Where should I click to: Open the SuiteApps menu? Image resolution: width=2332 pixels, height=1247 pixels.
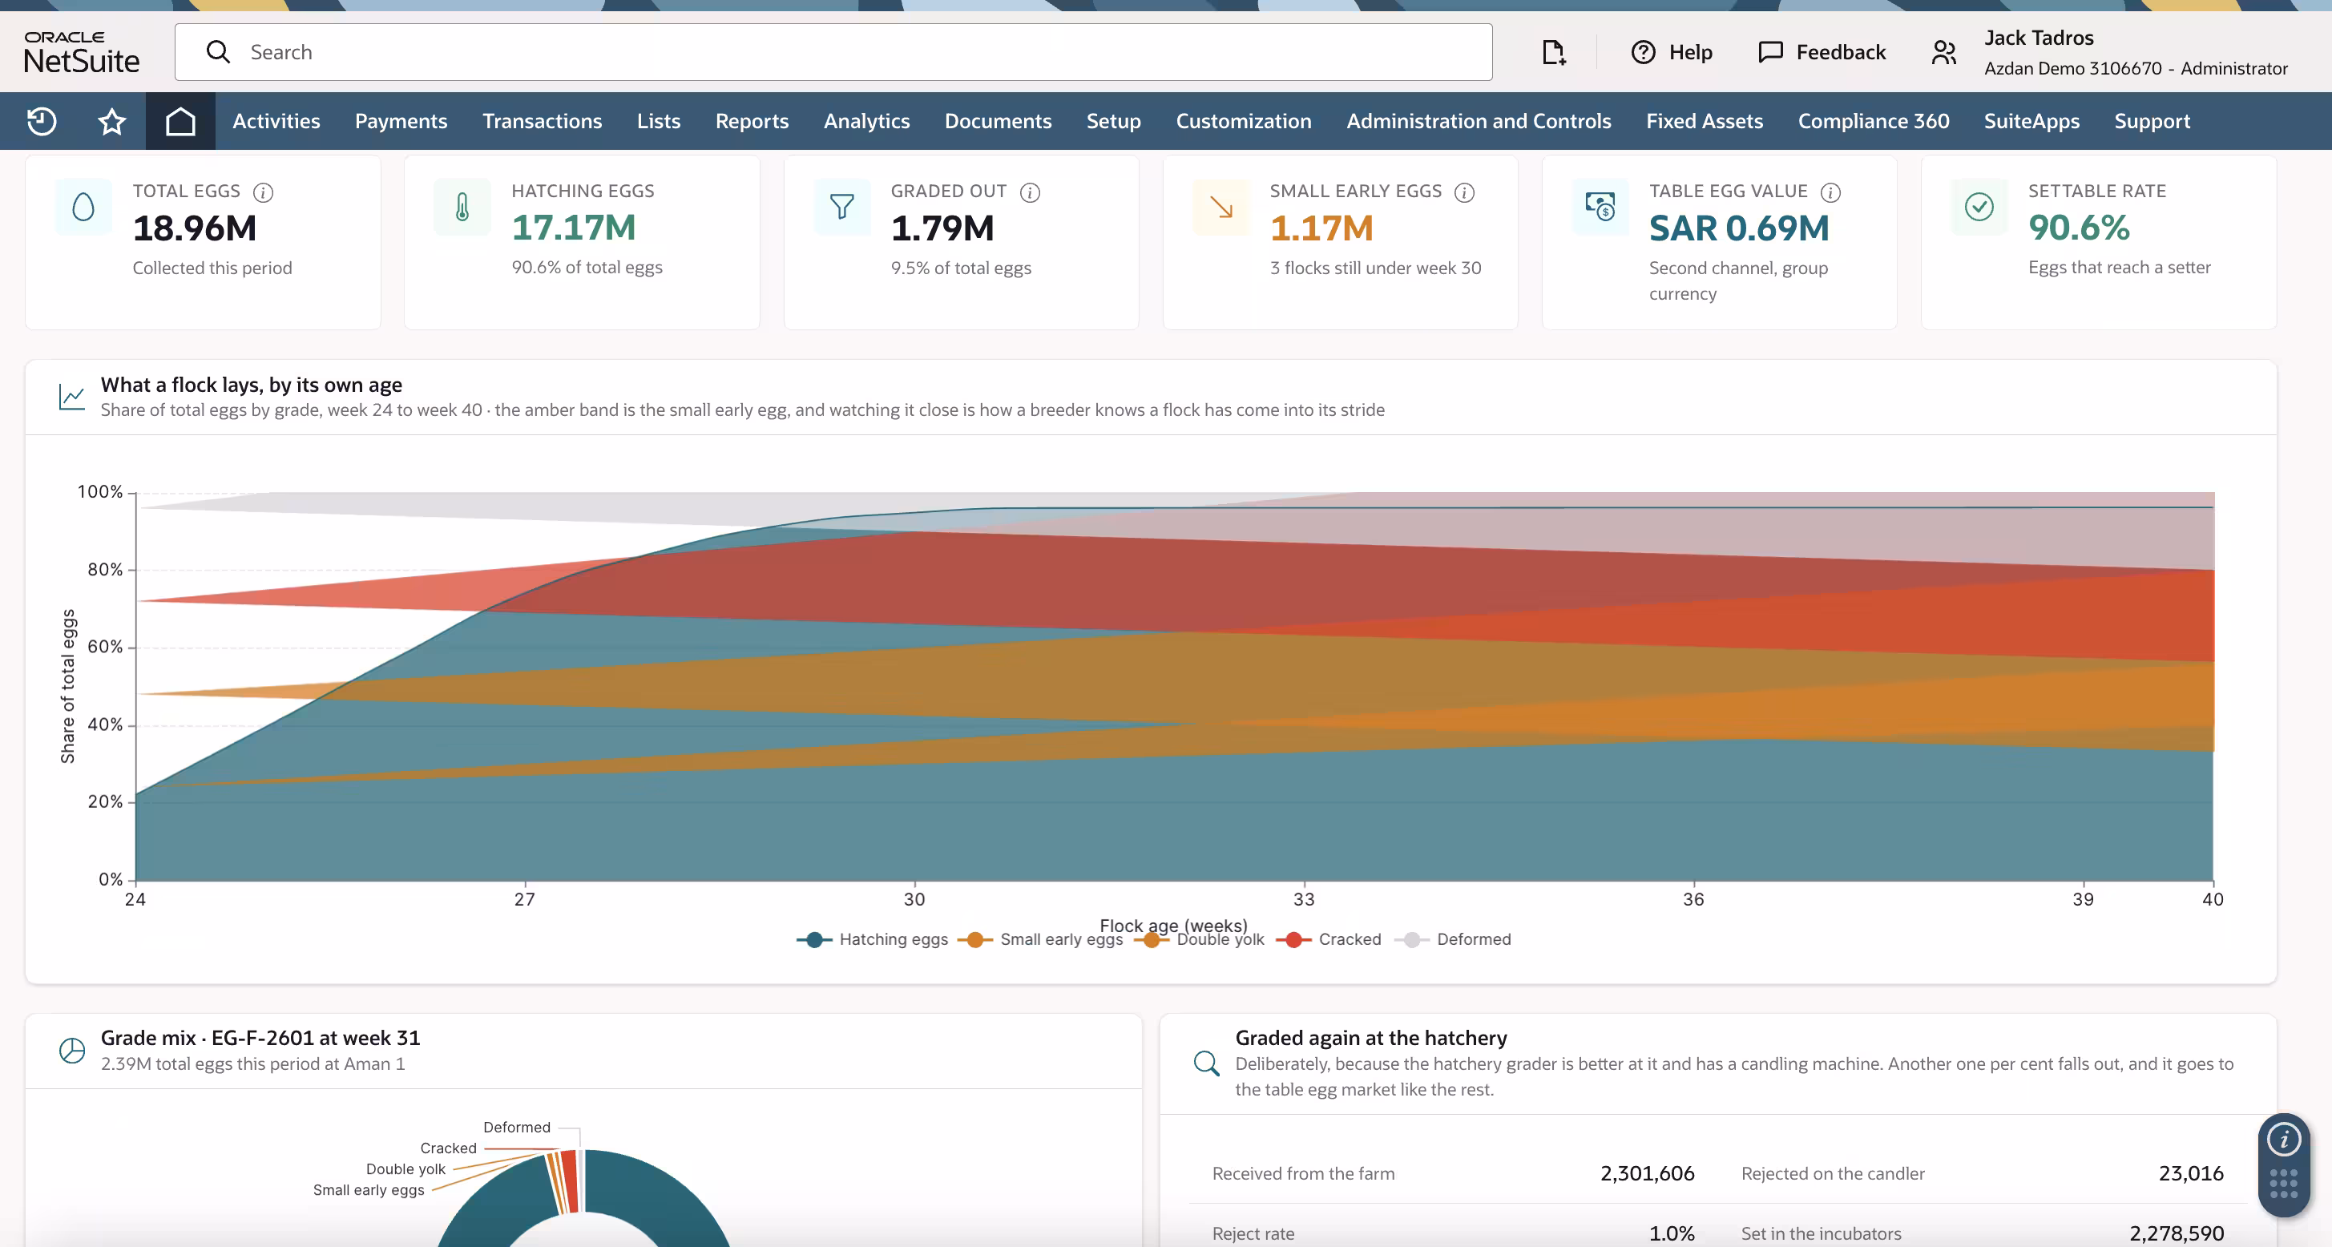(x=2031, y=120)
